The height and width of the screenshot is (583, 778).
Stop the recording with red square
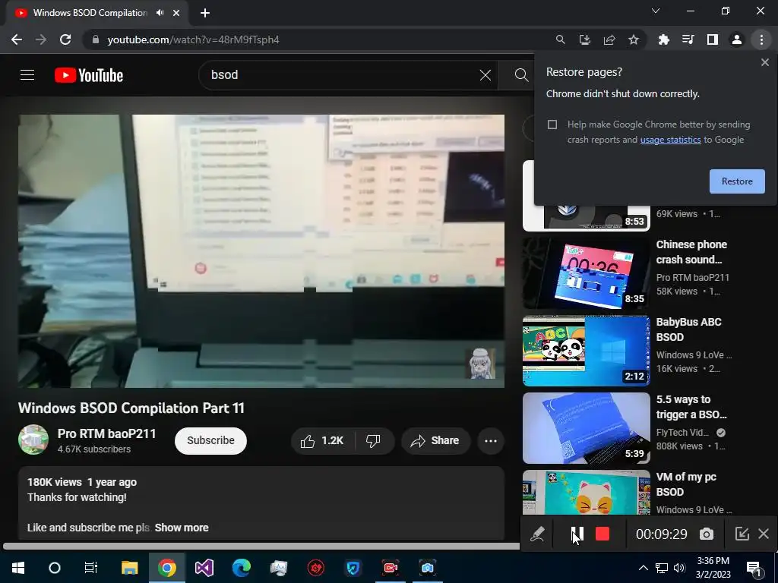point(602,534)
